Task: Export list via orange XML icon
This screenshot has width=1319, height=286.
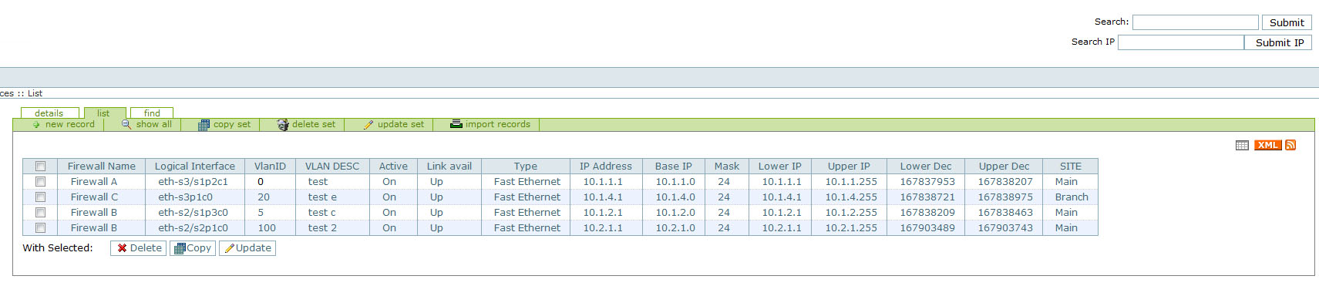Action: coord(1267,145)
